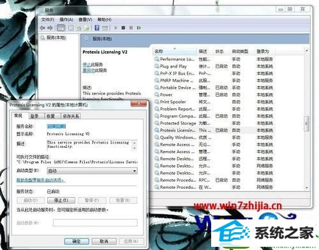Switch to the 依存关系 tab

click(71, 116)
